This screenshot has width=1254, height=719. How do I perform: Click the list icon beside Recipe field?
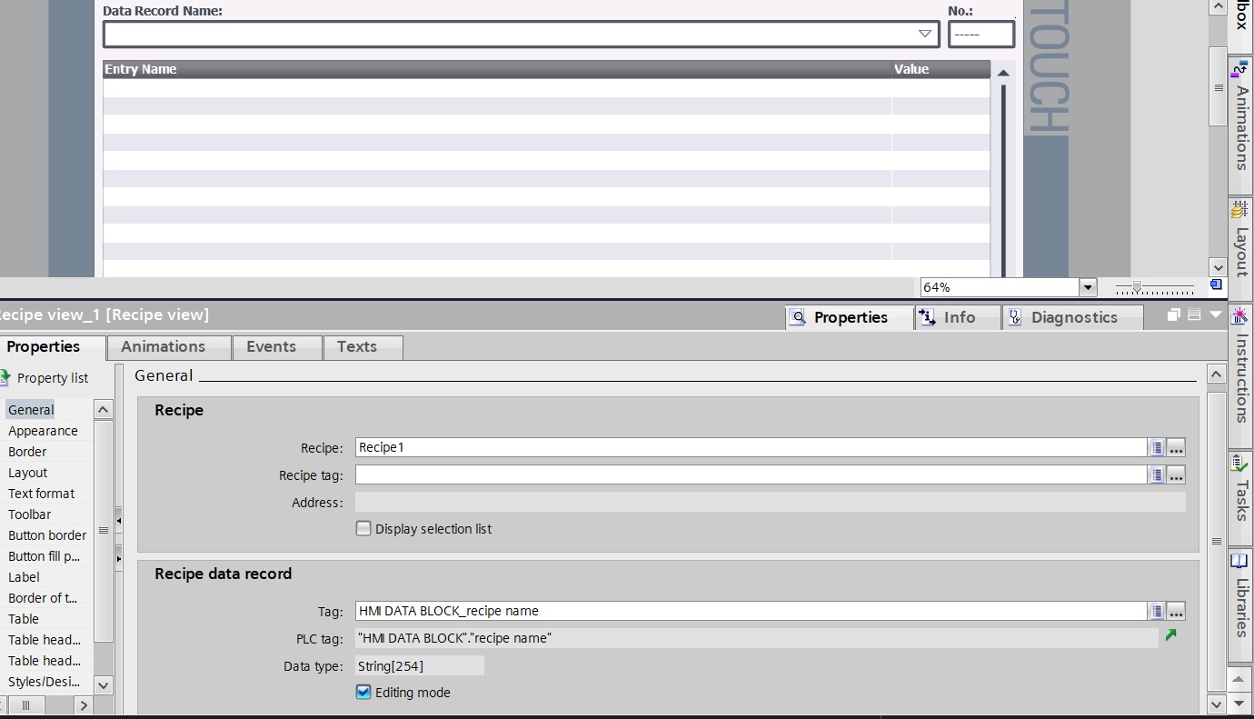(x=1157, y=447)
